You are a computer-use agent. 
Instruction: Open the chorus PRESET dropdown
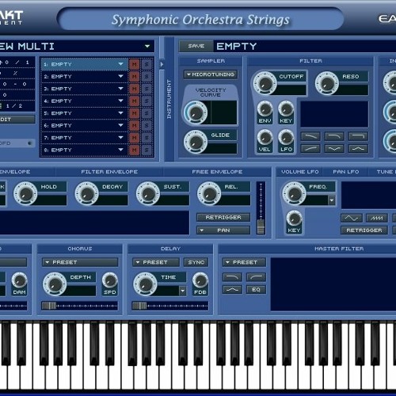point(80,262)
